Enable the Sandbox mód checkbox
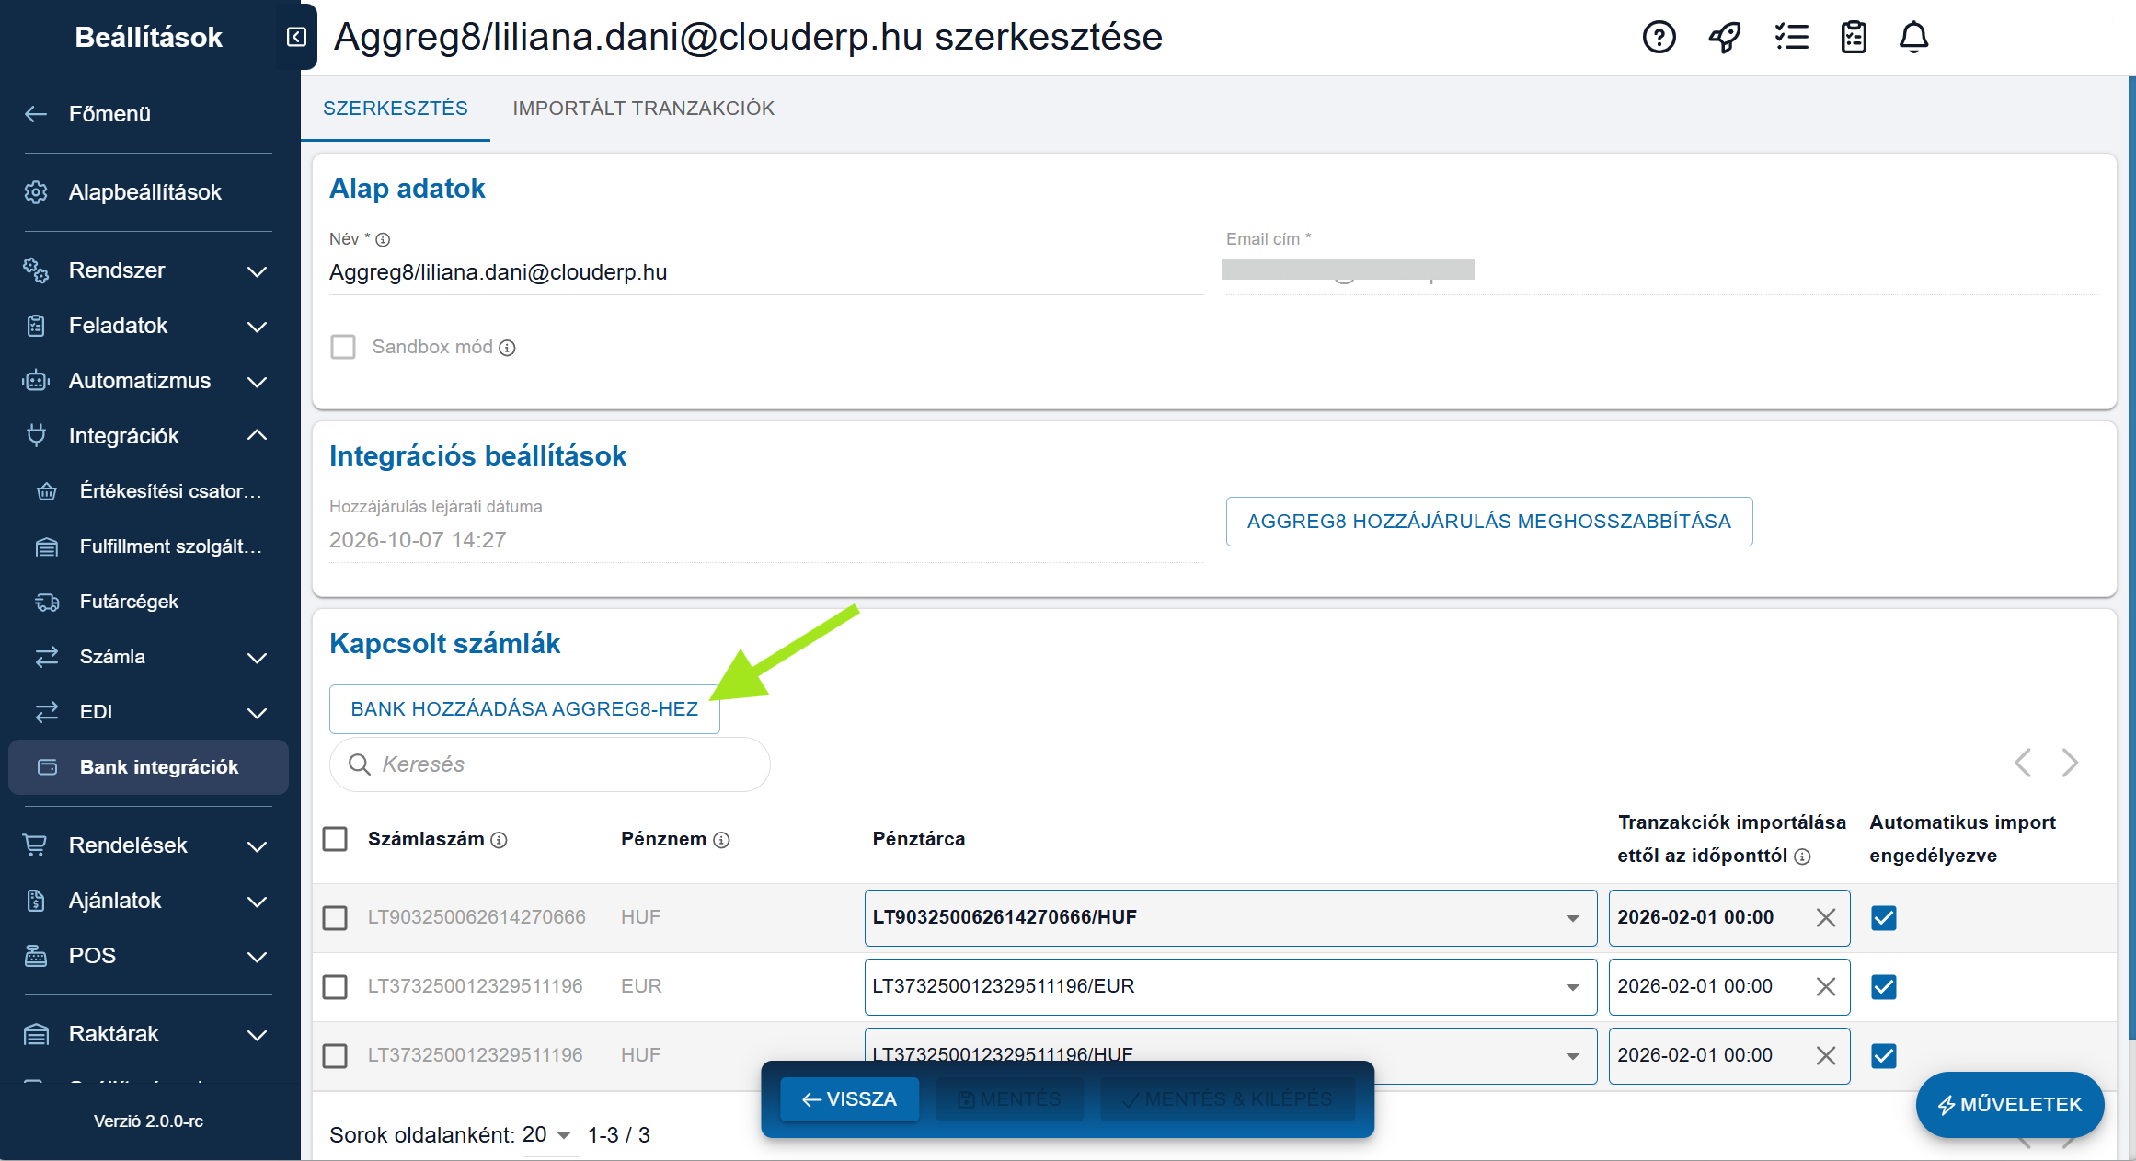 click(x=343, y=347)
